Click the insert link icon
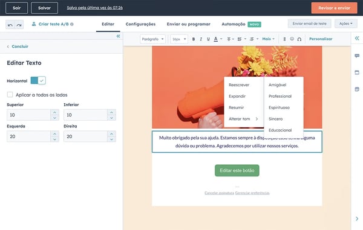363x230 pixels. [x=284, y=39]
